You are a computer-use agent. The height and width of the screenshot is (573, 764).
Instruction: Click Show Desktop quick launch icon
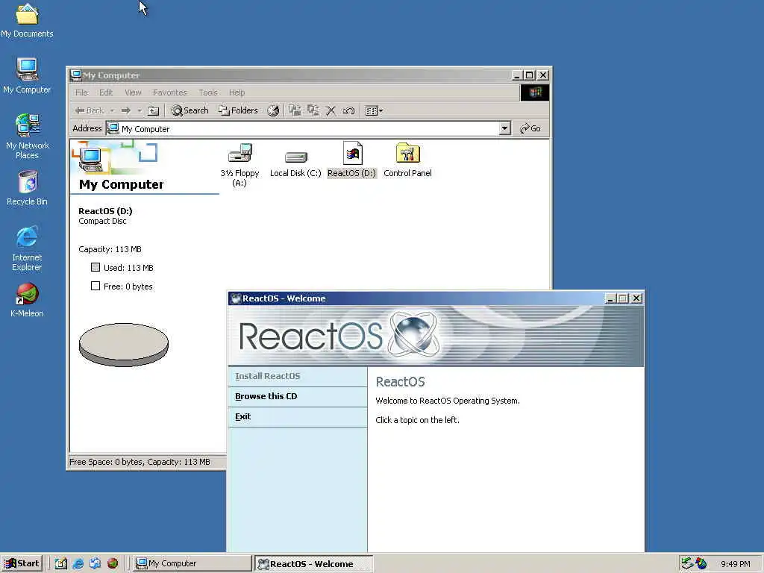coord(61,564)
